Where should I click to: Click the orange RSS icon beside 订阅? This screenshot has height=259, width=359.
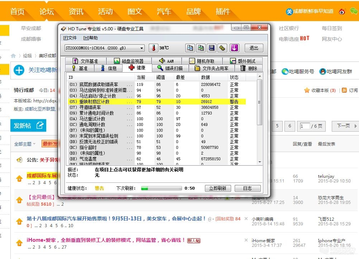pyautogui.click(x=344, y=90)
